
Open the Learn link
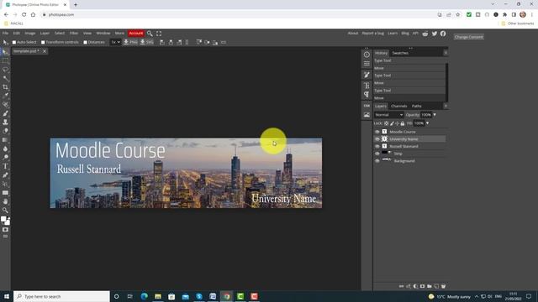coord(393,34)
